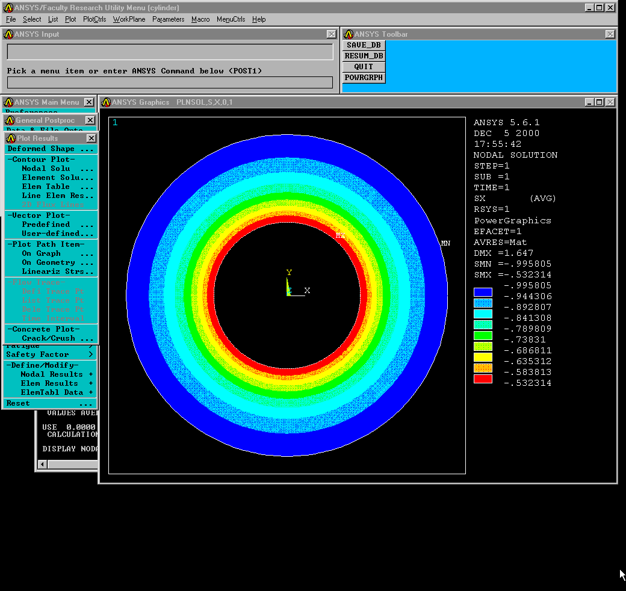Open Line Elem Res contour plot
Viewport: 626px width, 591px height.
point(58,196)
